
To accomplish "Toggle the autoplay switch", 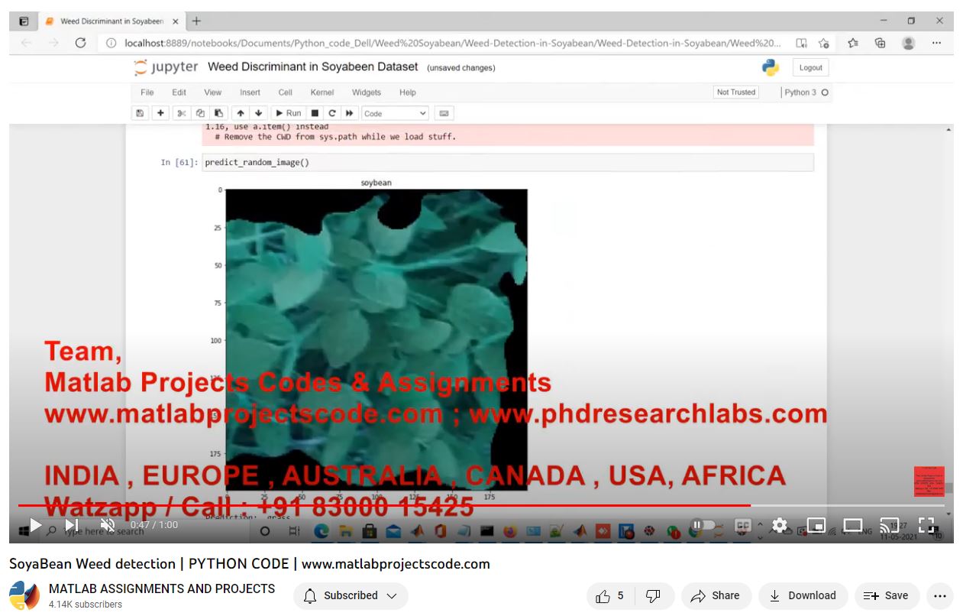I will (x=704, y=525).
